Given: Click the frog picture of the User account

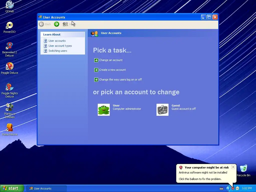Looking at the screenshot, I should [104, 110].
